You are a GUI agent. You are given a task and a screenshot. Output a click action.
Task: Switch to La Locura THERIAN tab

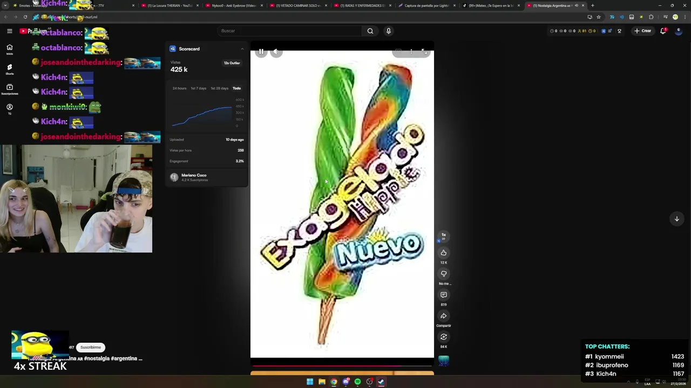coord(170,5)
